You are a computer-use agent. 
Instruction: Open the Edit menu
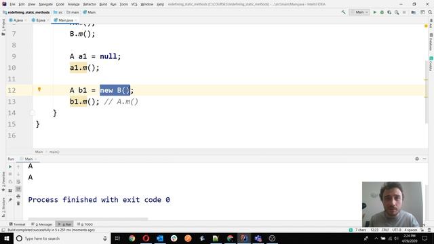[22, 4]
